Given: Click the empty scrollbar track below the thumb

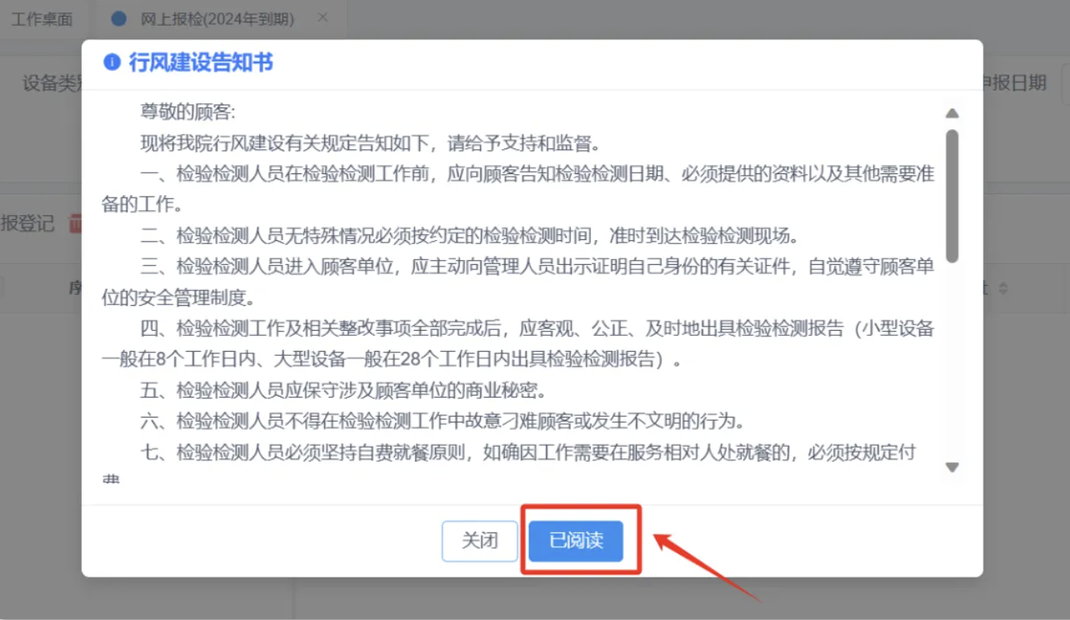Looking at the screenshot, I should pos(952,360).
